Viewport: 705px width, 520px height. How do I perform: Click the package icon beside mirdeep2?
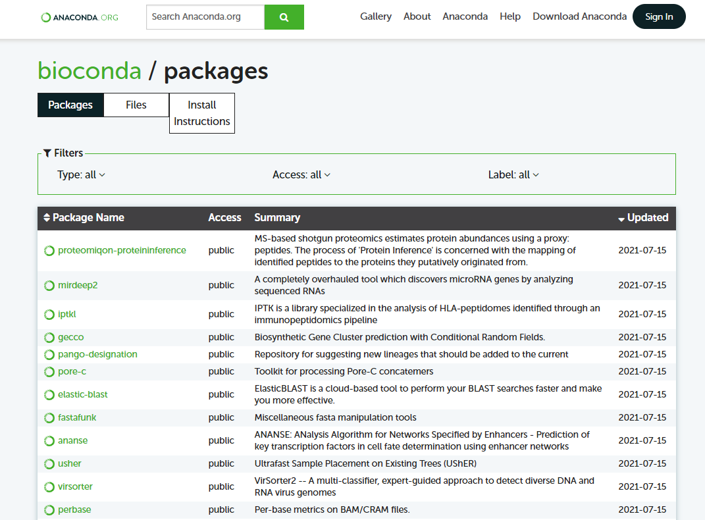click(x=49, y=286)
